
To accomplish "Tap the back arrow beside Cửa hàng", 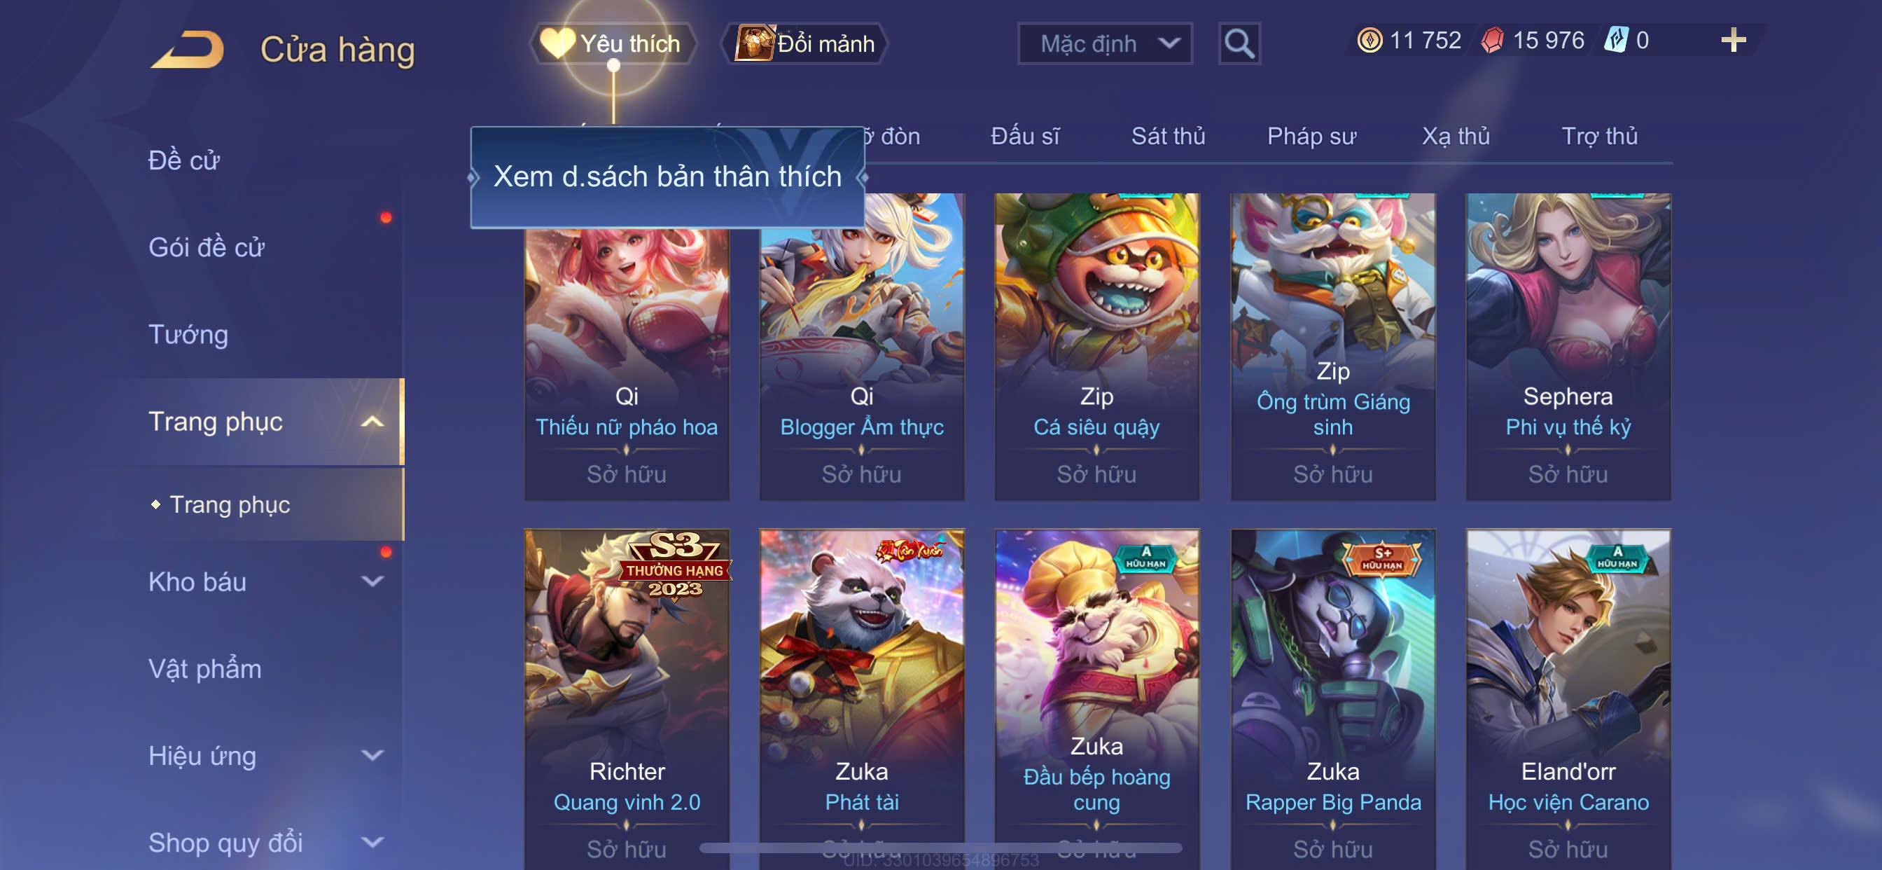I will point(188,49).
